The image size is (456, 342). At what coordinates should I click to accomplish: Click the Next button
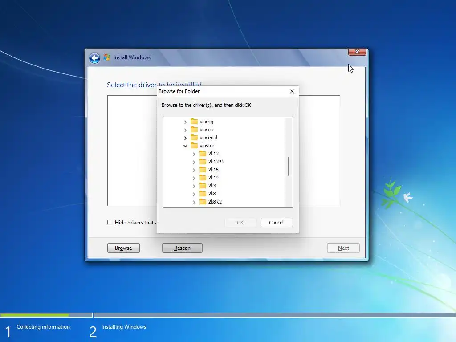tap(343, 248)
